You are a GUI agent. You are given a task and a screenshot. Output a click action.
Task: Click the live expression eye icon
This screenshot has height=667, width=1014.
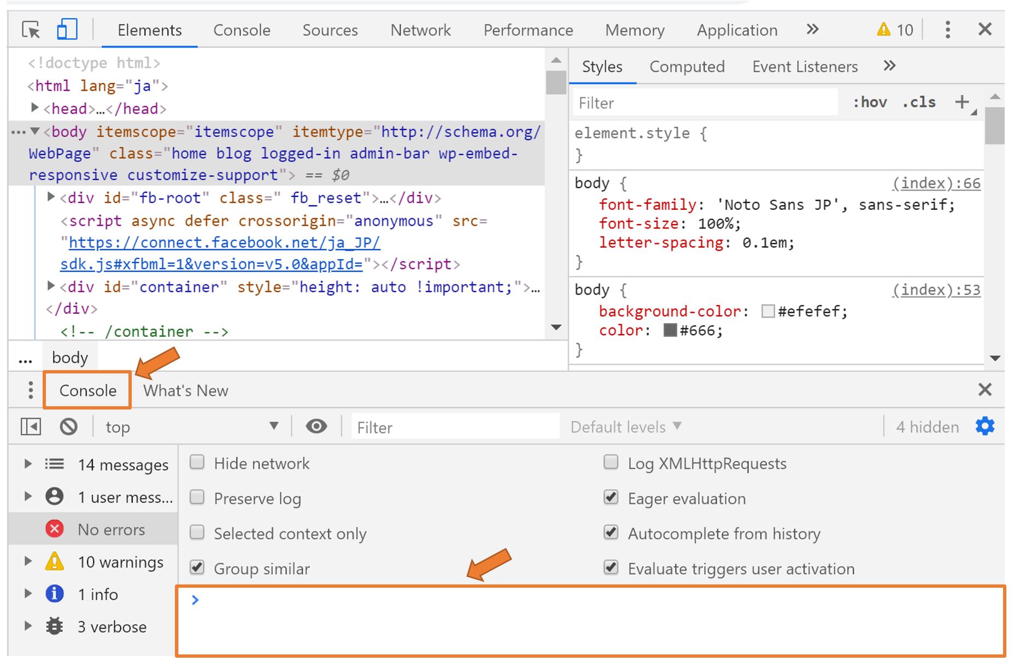316,426
